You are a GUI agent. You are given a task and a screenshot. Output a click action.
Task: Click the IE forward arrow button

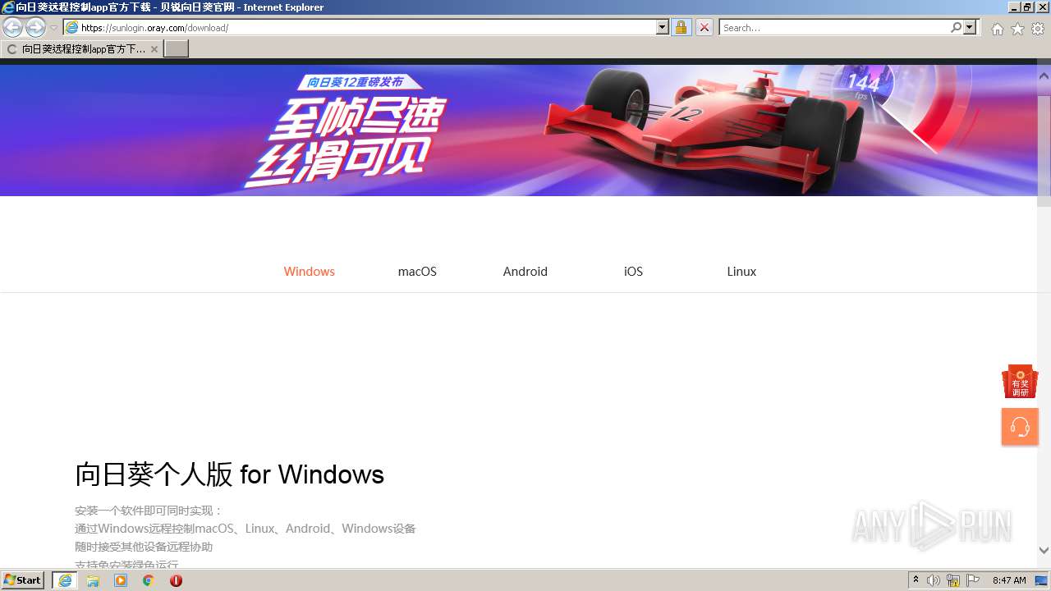tap(35, 28)
